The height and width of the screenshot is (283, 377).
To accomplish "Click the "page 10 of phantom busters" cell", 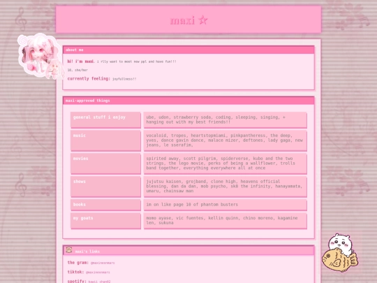I will click(226, 205).
